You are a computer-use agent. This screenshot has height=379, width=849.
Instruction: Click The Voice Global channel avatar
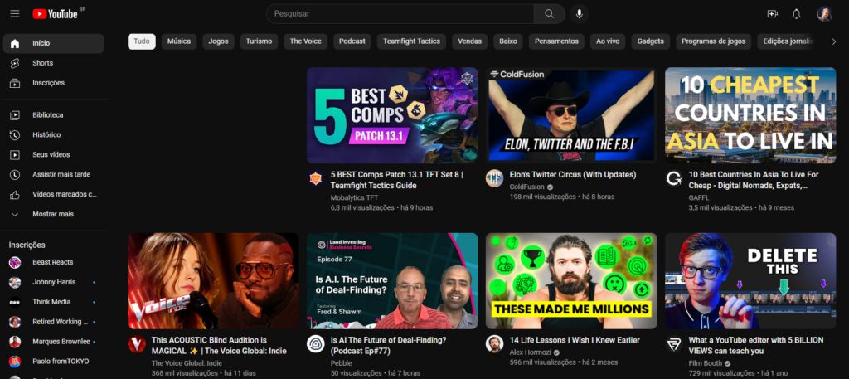pos(137,344)
